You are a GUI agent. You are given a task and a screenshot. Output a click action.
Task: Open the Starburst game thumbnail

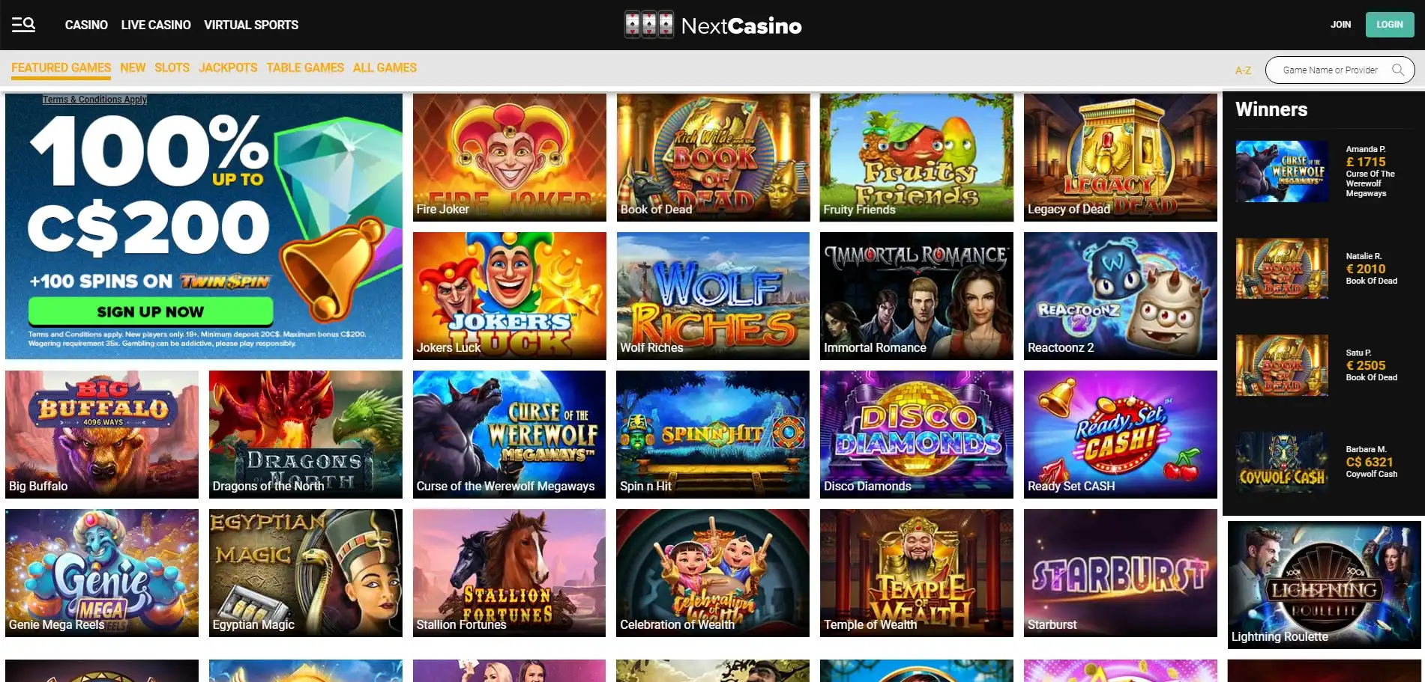pos(1120,573)
